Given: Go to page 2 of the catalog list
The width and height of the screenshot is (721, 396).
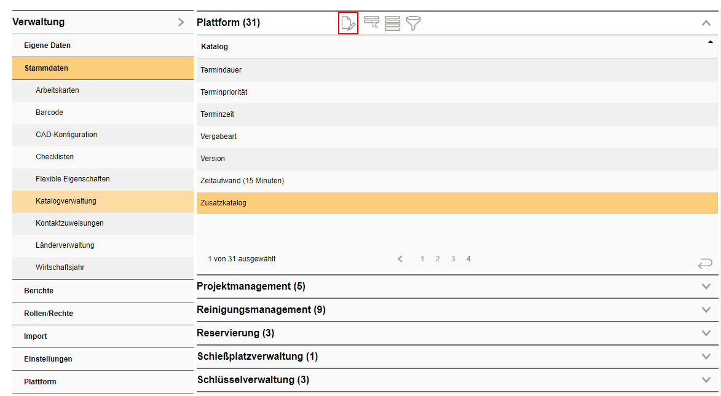Looking at the screenshot, I should (x=438, y=259).
